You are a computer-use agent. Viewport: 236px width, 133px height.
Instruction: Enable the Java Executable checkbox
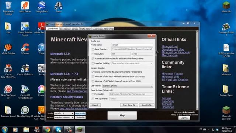tap(93, 94)
